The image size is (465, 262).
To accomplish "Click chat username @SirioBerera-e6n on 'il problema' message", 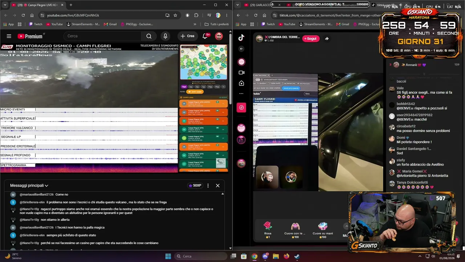I will click(x=32, y=202).
